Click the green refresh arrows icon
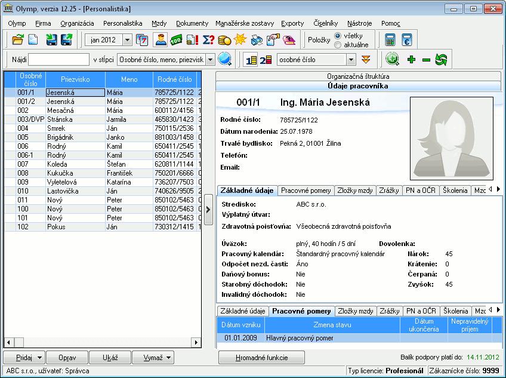 coord(441,60)
